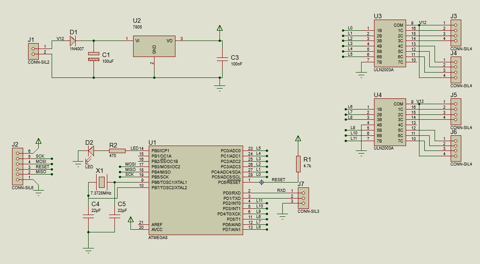Click the J5 CONN-SIL4 connector
The image size is (480, 264).
(x=456, y=112)
